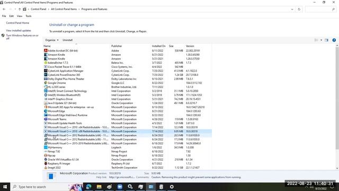
Task: Select the MyHarmony program icon
Action: pos(46,147)
